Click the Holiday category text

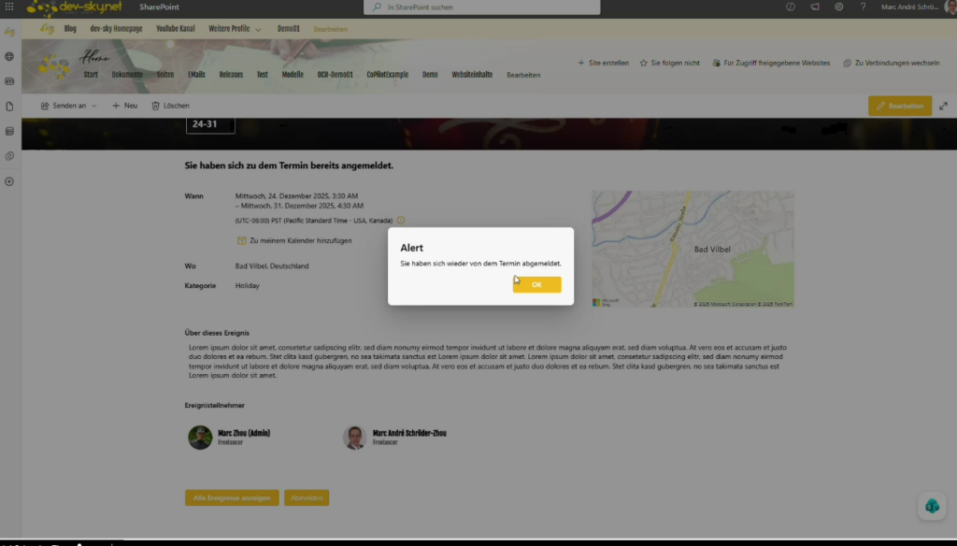[x=247, y=286]
